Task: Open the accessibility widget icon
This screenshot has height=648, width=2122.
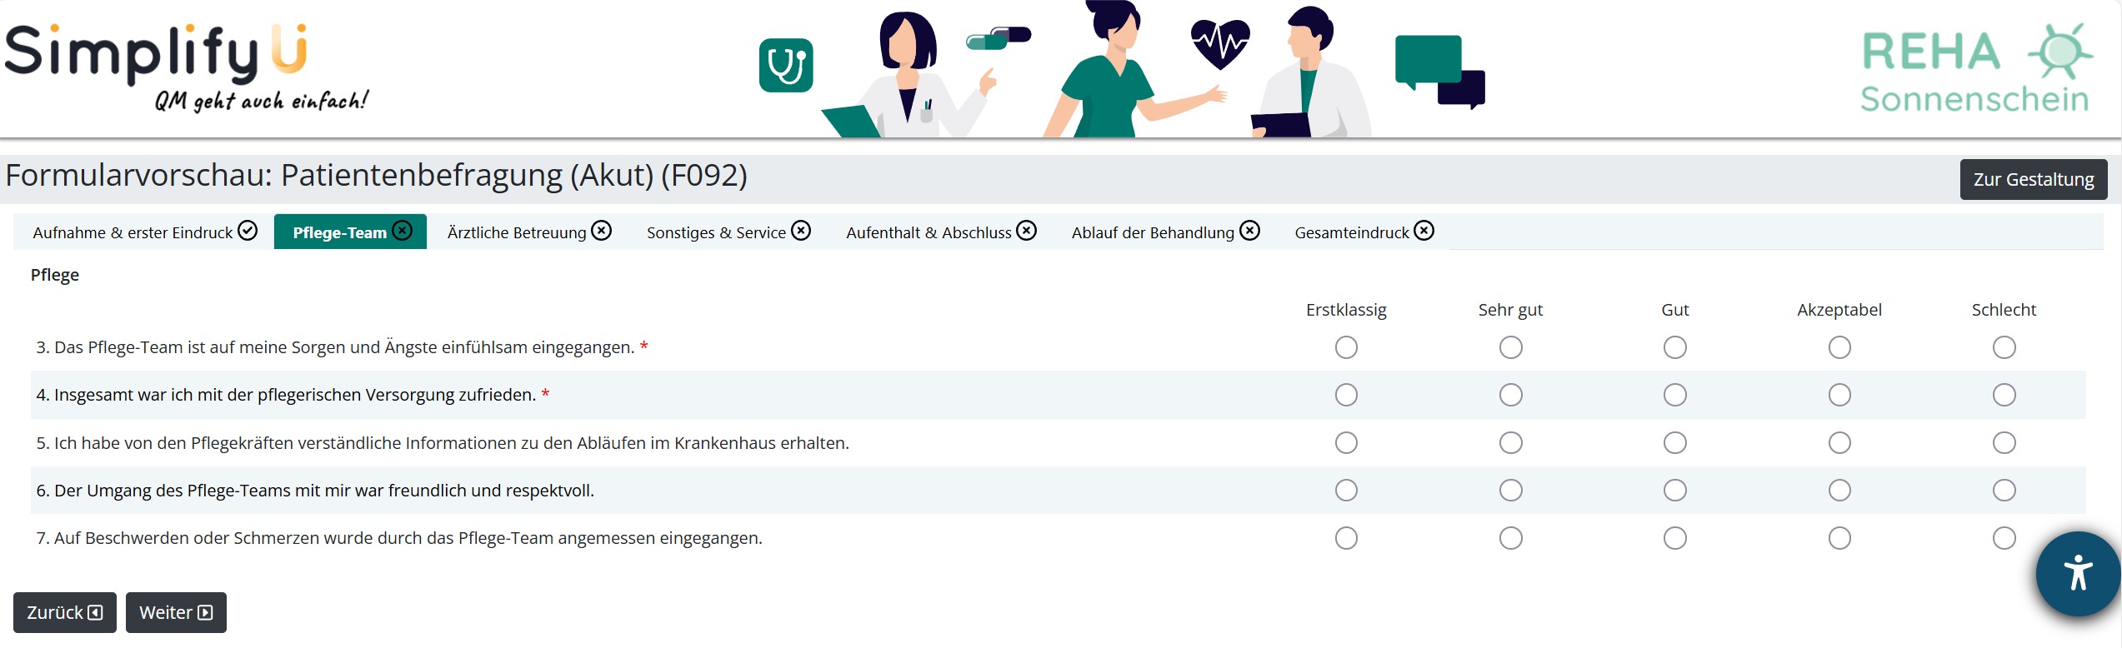Action: point(2077,573)
